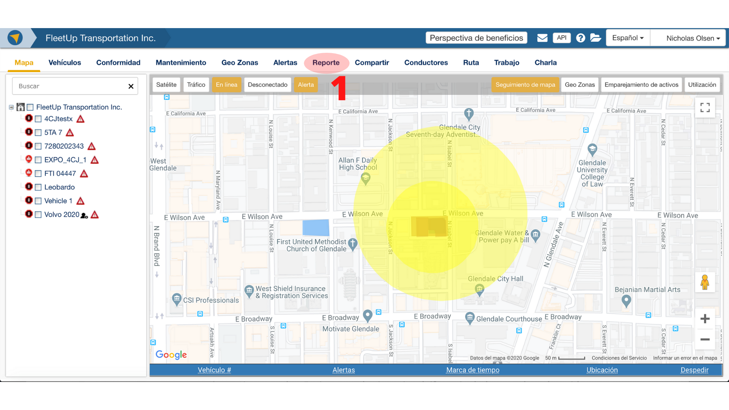
Task: Check the Vehicle 1 checkbox
Action: (38, 201)
